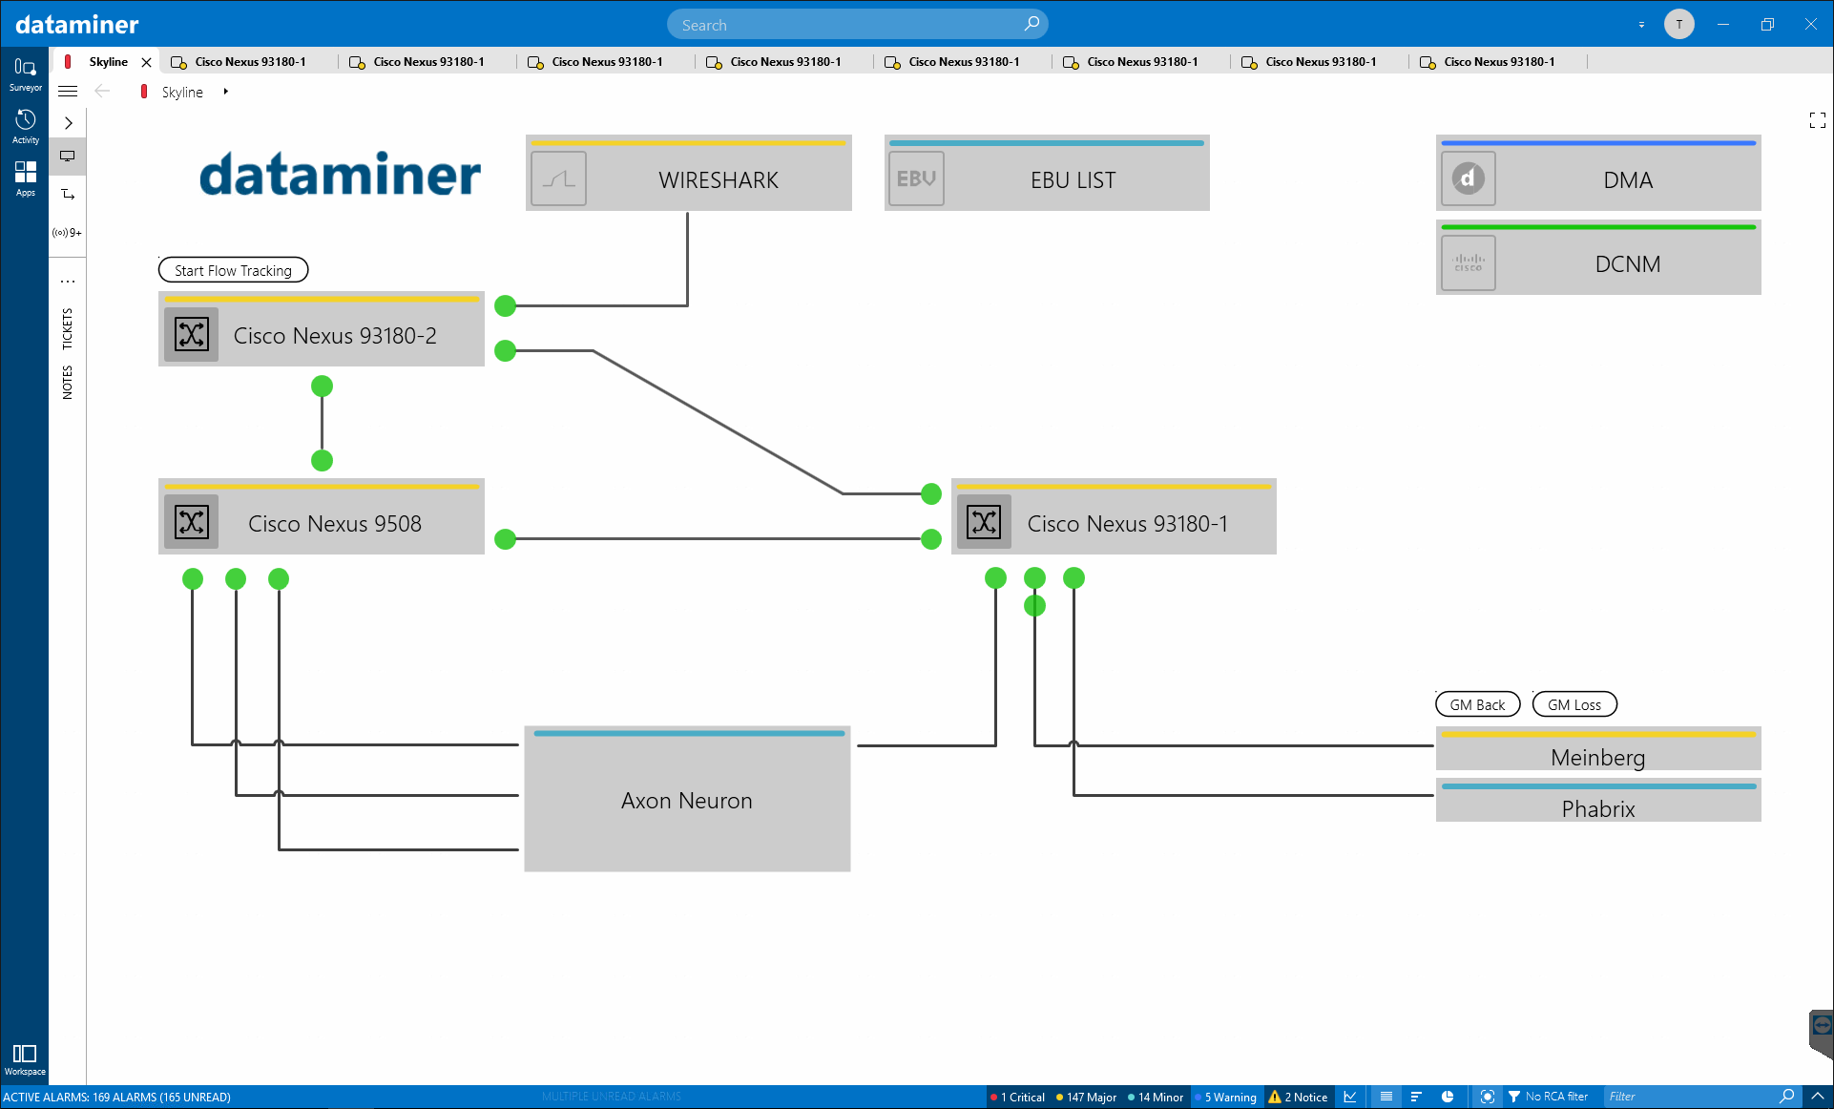
Task: Click the DMA 'd' logo icon
Action: click(1468, 178)
